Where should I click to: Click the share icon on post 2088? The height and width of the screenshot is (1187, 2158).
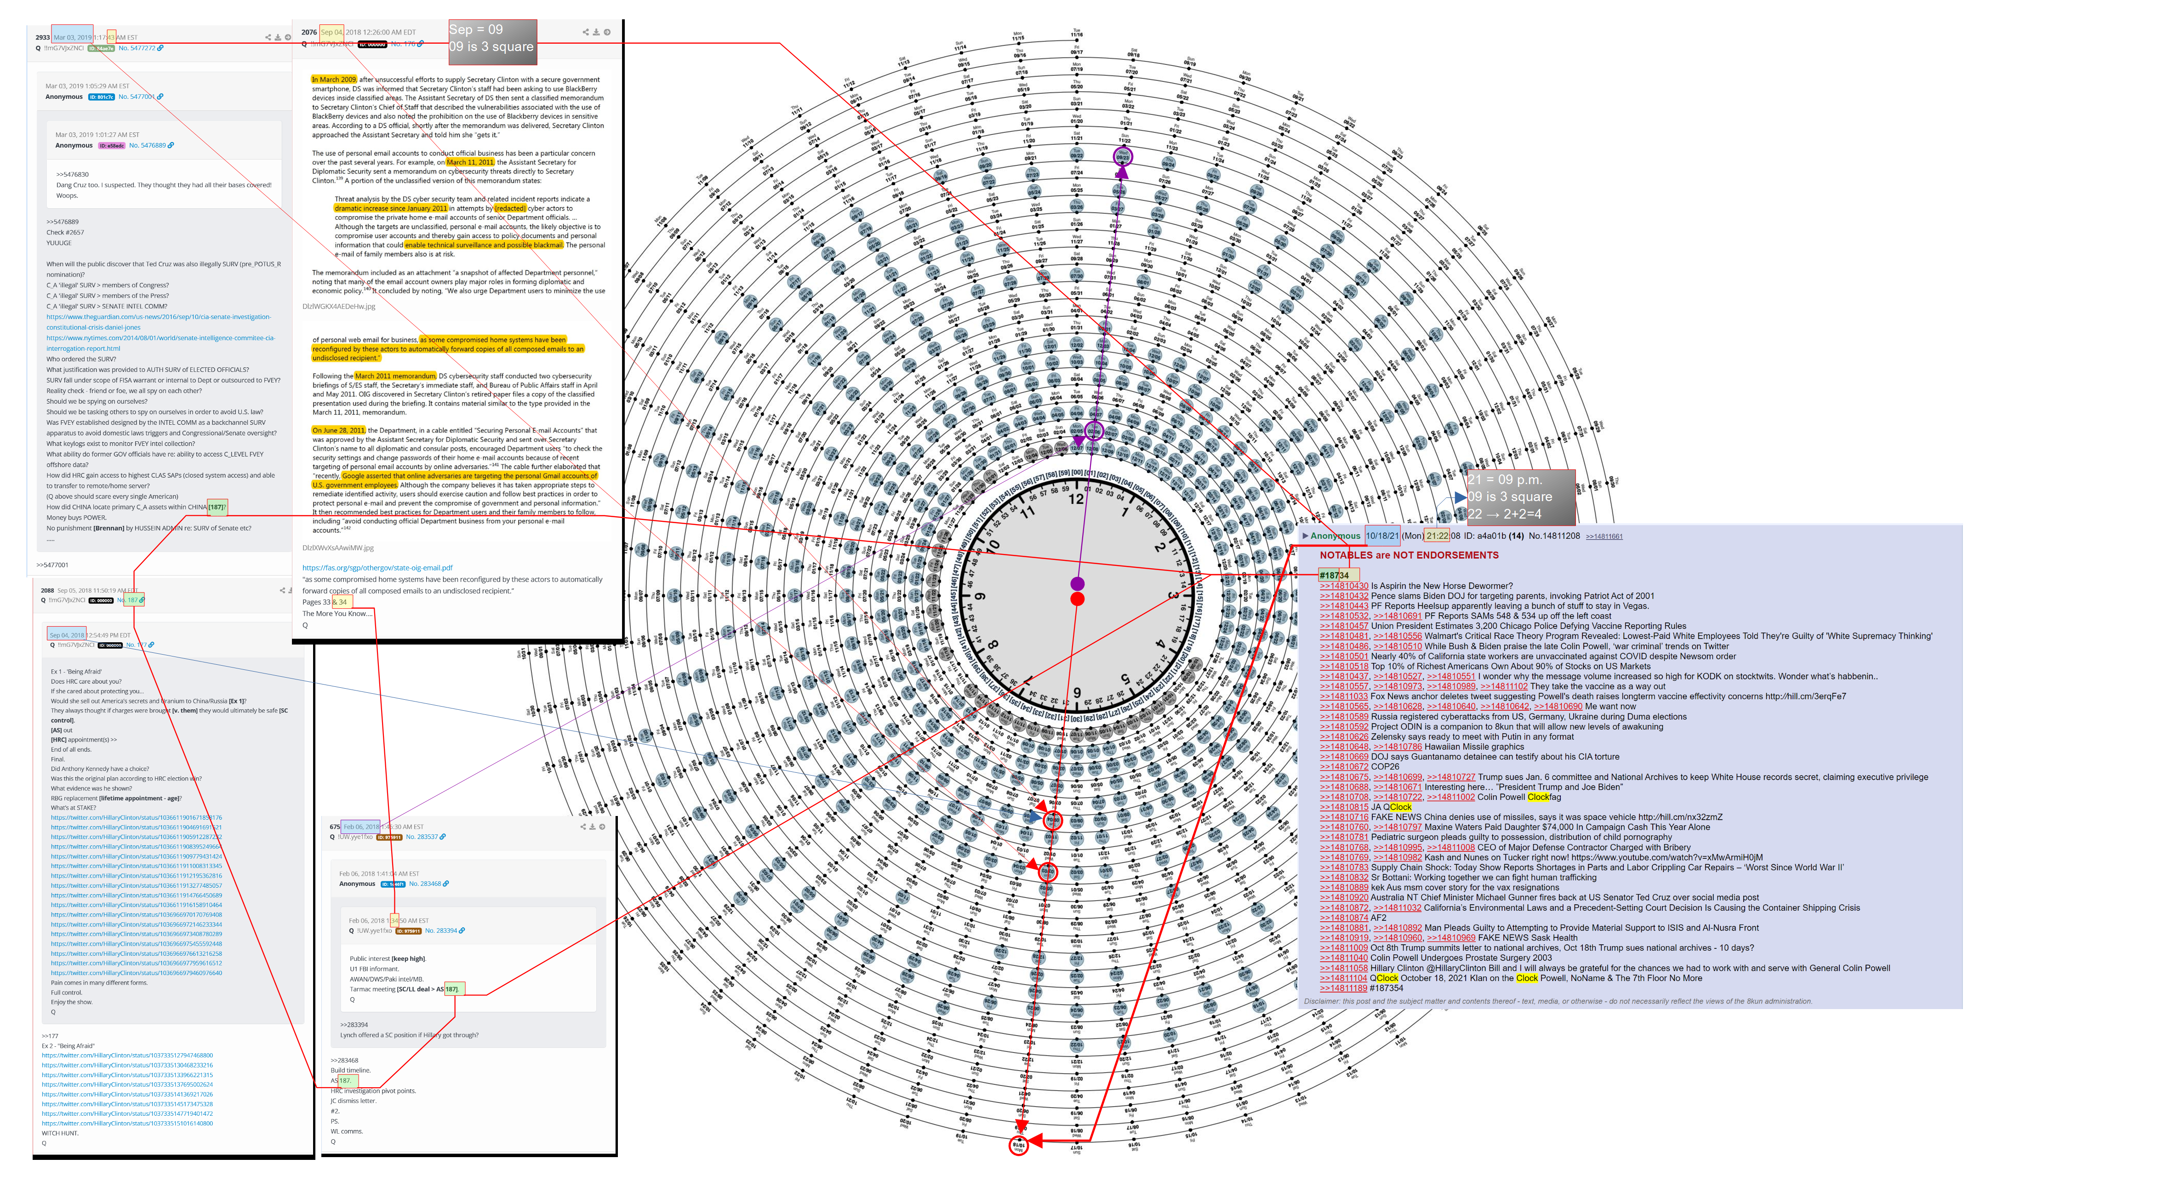coord(282,590)
